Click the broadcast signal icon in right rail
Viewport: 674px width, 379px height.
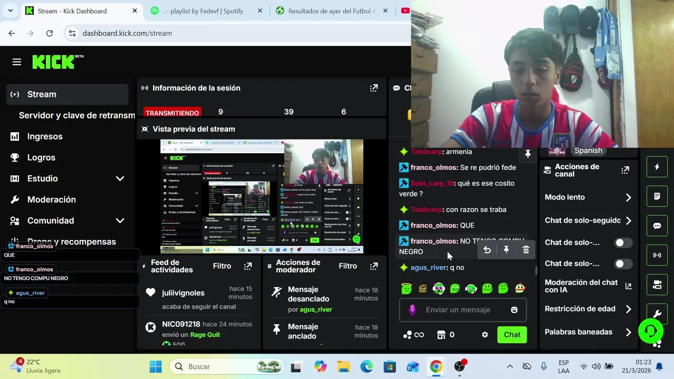coord(657,255)
